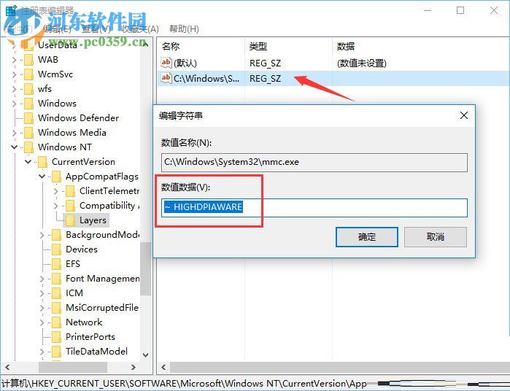
Task: Select the Compatibility Assistant folder icon
Action: (x=70, y=206)
